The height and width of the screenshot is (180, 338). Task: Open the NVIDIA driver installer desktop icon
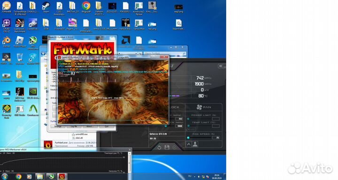coord(33,93)
